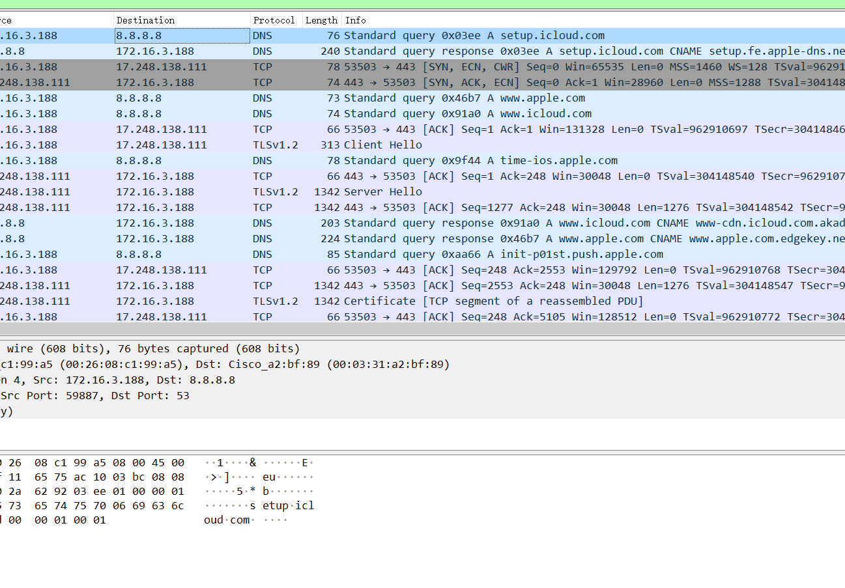Image resolution: width=845 pixels, height=588 pixels.
Task: Select DNS response 0x03ee setup.icloud.com CNAME
Action: [x=422, y=51]
